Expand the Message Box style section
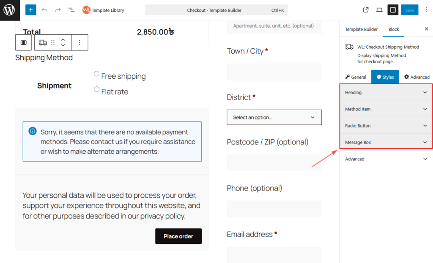This screenshot has height=263, width=433. (386, 142)
